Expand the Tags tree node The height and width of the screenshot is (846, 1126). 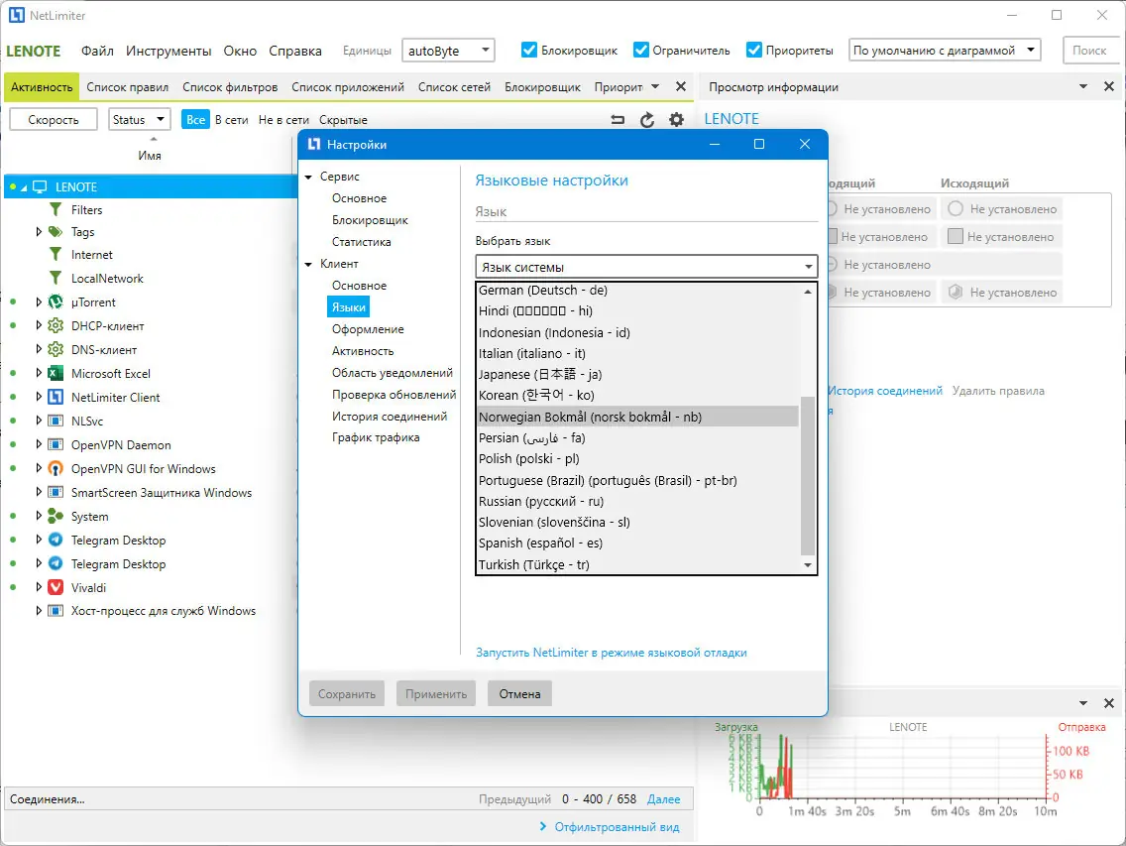tap(39, 231)
